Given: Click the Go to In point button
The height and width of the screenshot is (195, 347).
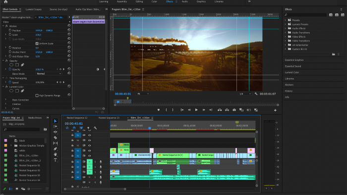Looking at the screenshot, I should [182, 110].
